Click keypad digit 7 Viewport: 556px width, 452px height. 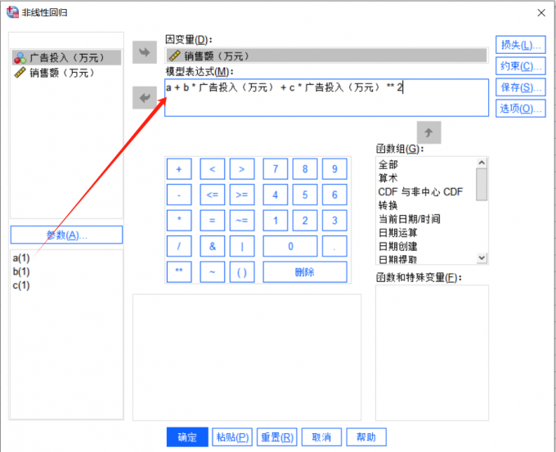(x=276, y=169)
